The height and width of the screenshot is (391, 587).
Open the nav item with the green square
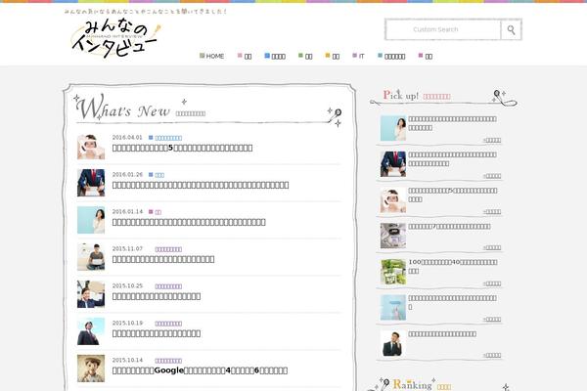click(305, 56)
